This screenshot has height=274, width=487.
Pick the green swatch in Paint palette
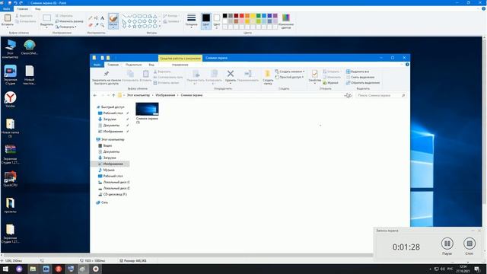[x=259, y=15]
